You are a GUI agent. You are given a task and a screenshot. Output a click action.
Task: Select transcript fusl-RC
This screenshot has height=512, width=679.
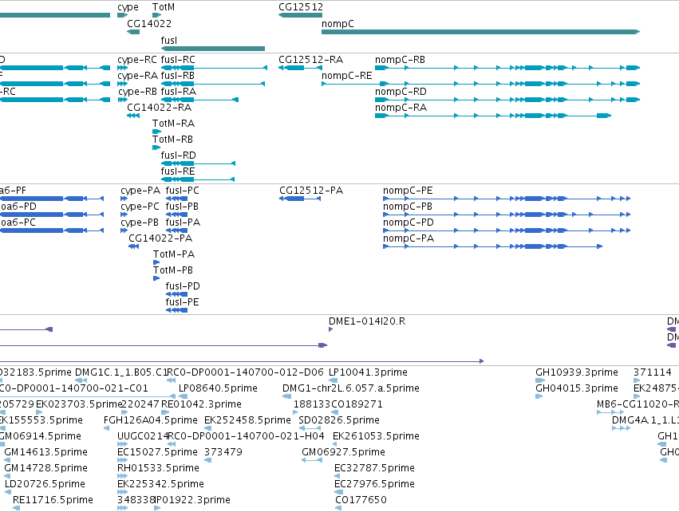tap(214, 68)
